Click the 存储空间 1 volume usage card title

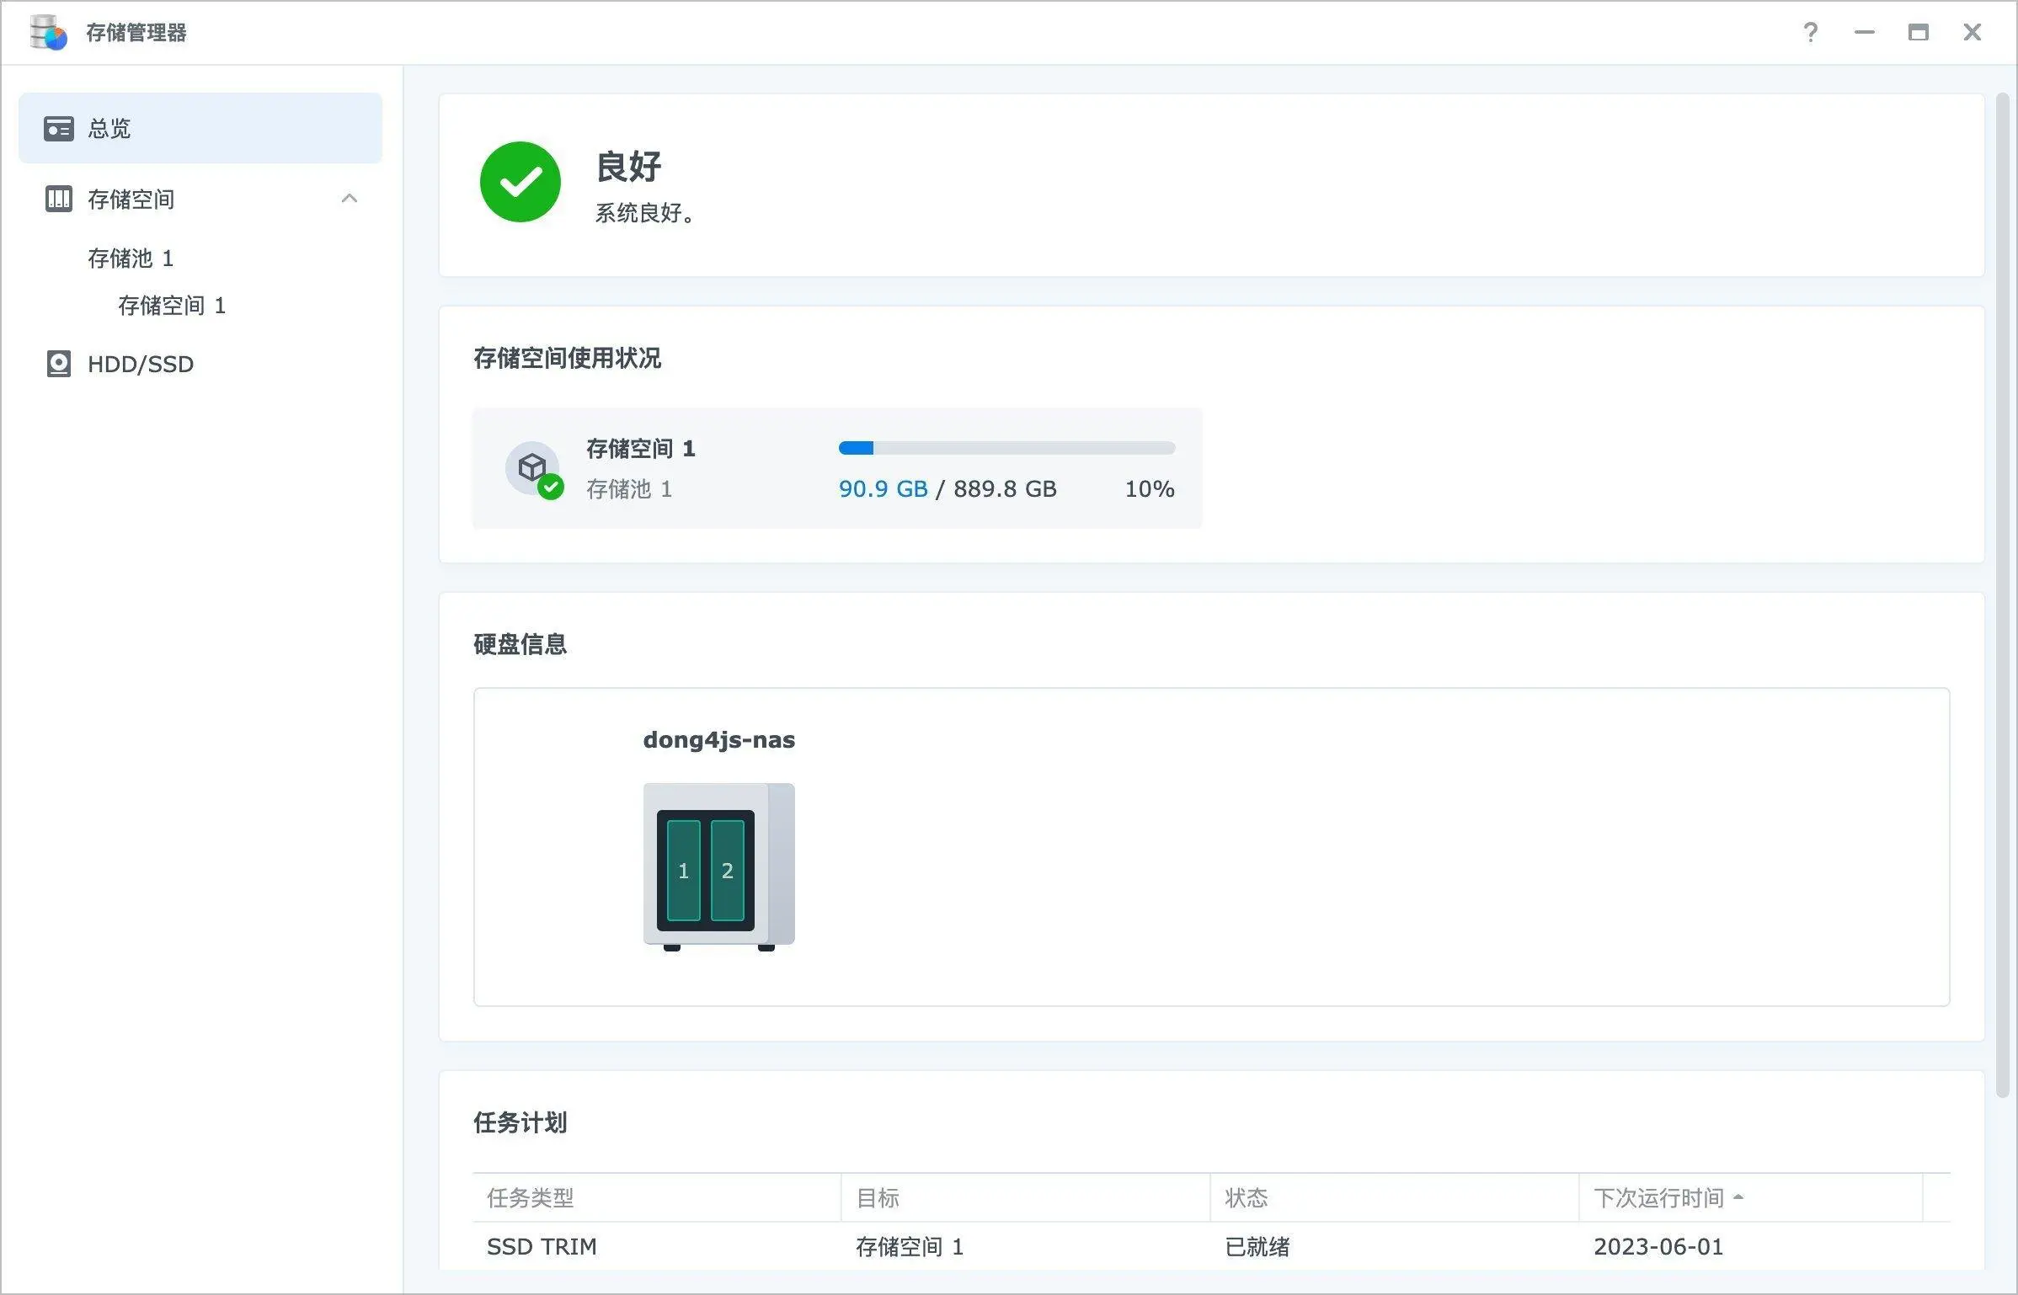pos(640,449)
